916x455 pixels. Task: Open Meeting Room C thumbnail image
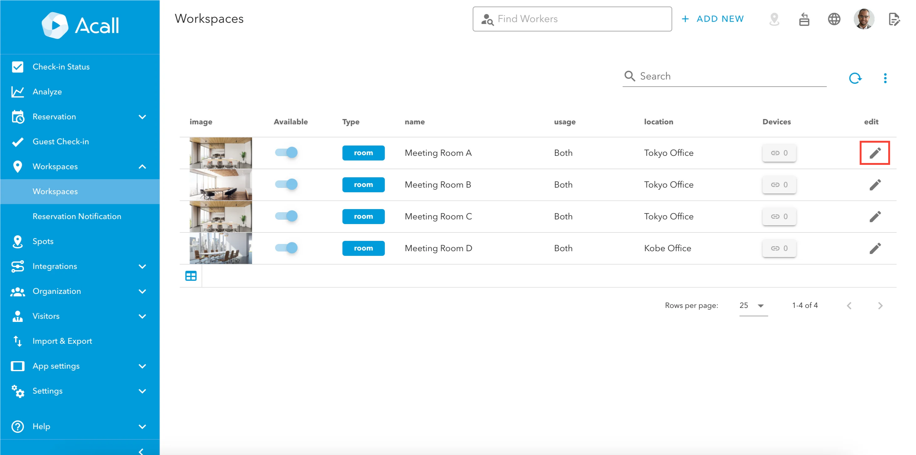[x=220, y=217]
